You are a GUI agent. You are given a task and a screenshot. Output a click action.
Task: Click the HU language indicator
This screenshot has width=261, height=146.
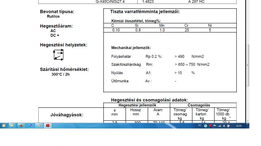click(200, 126)
